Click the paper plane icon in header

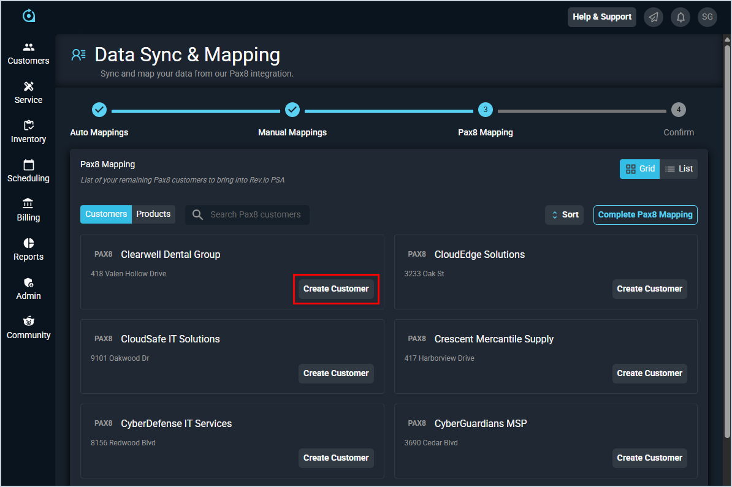(654, 17)
